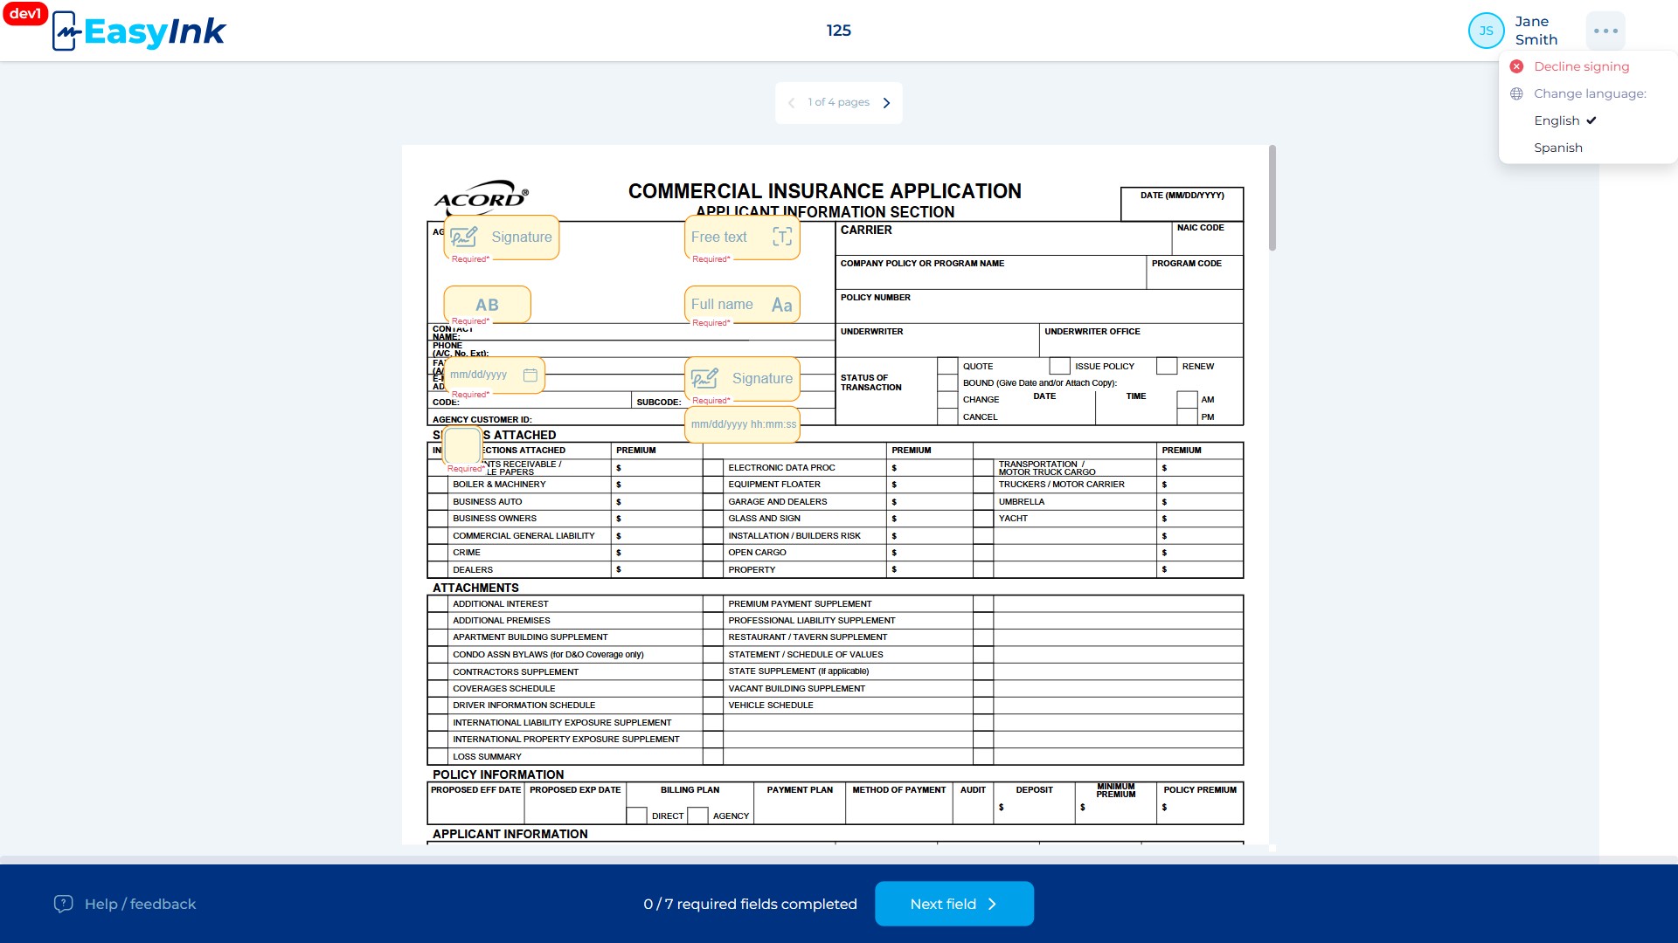
Task: Click the Free text required field
Action: point(742,237)
